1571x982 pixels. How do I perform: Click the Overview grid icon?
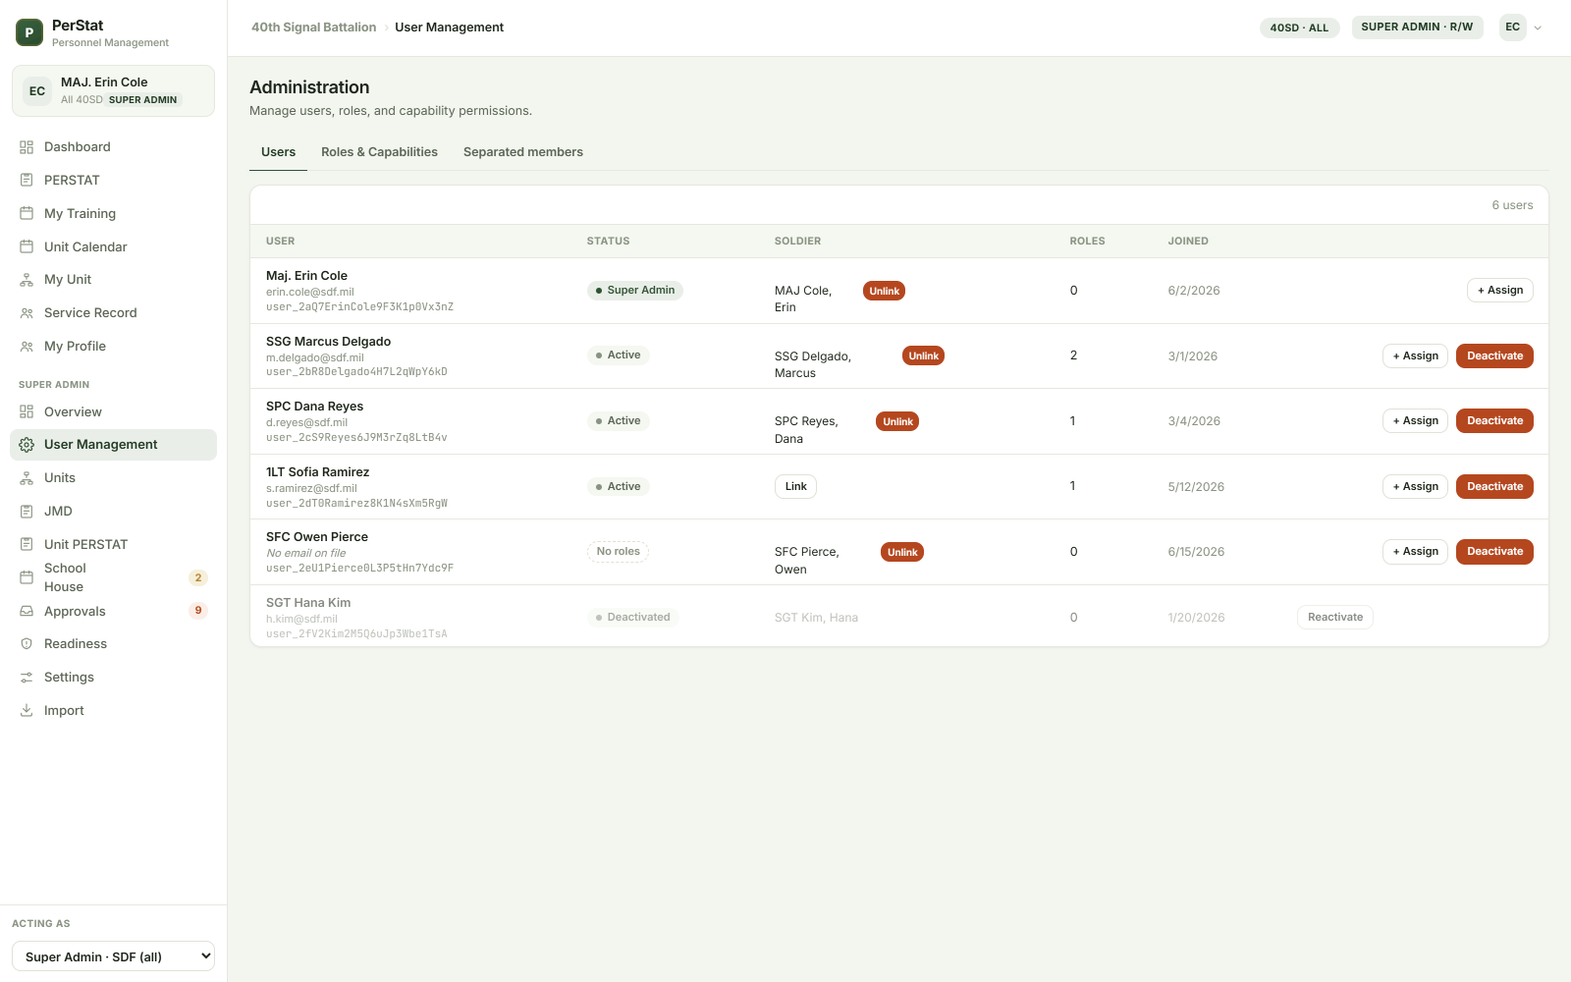click(27, 412)
